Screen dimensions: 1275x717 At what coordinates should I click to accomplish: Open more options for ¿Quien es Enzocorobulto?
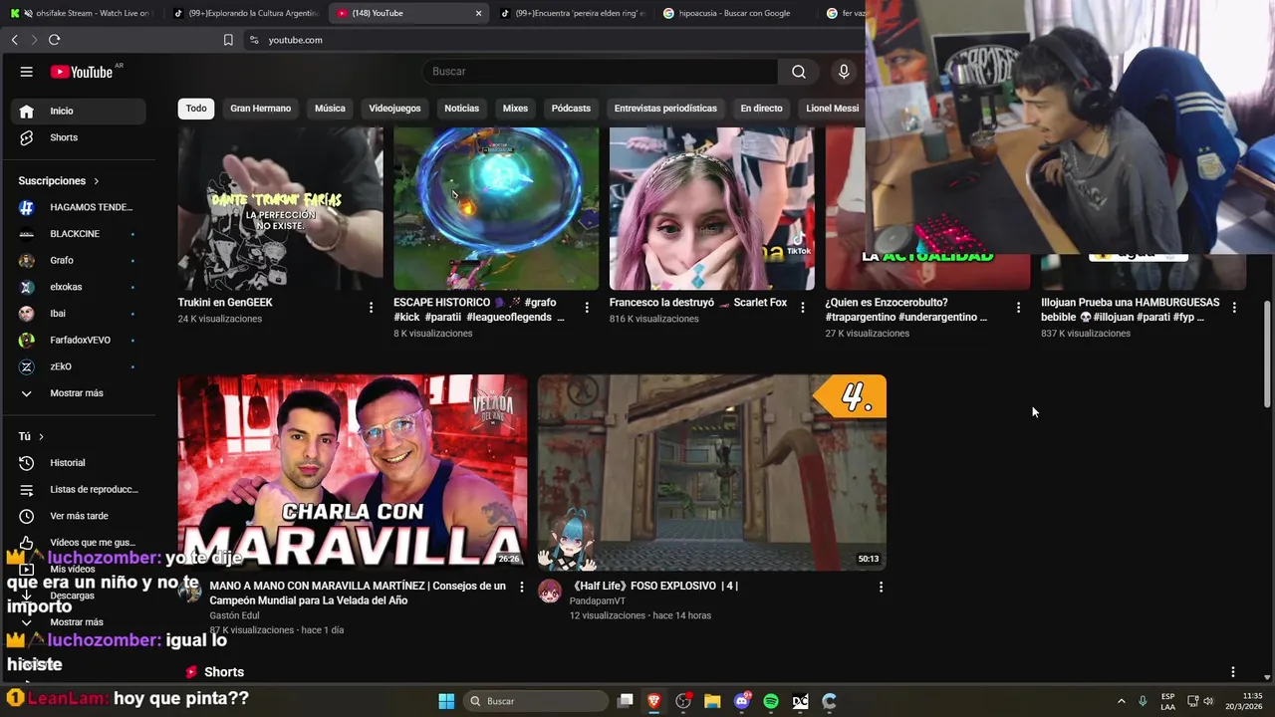click(x=1018, y=308)
